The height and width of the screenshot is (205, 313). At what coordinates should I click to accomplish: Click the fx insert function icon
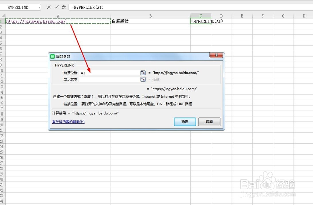pos(64,7)
